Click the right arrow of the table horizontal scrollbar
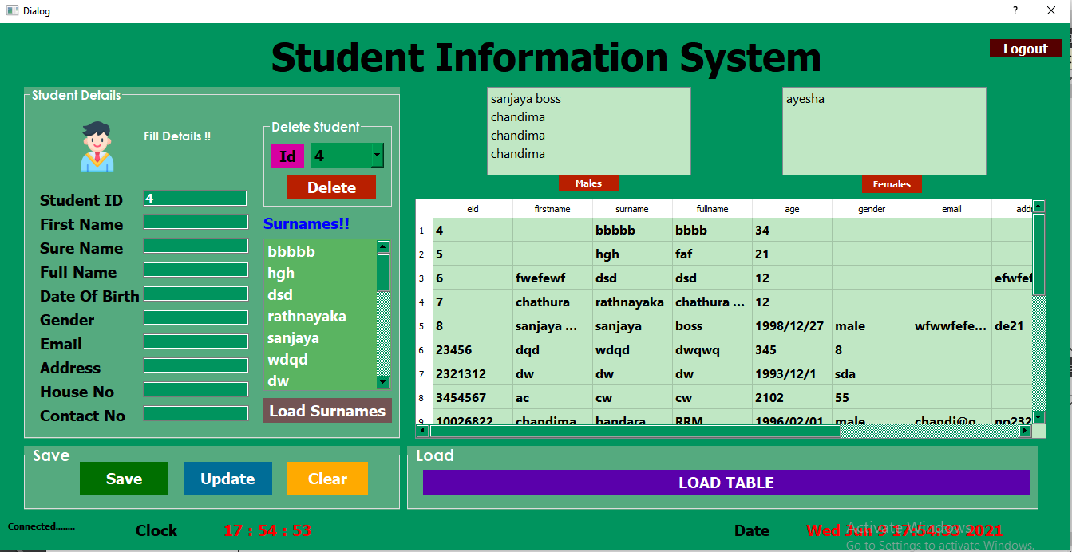 1024,431
